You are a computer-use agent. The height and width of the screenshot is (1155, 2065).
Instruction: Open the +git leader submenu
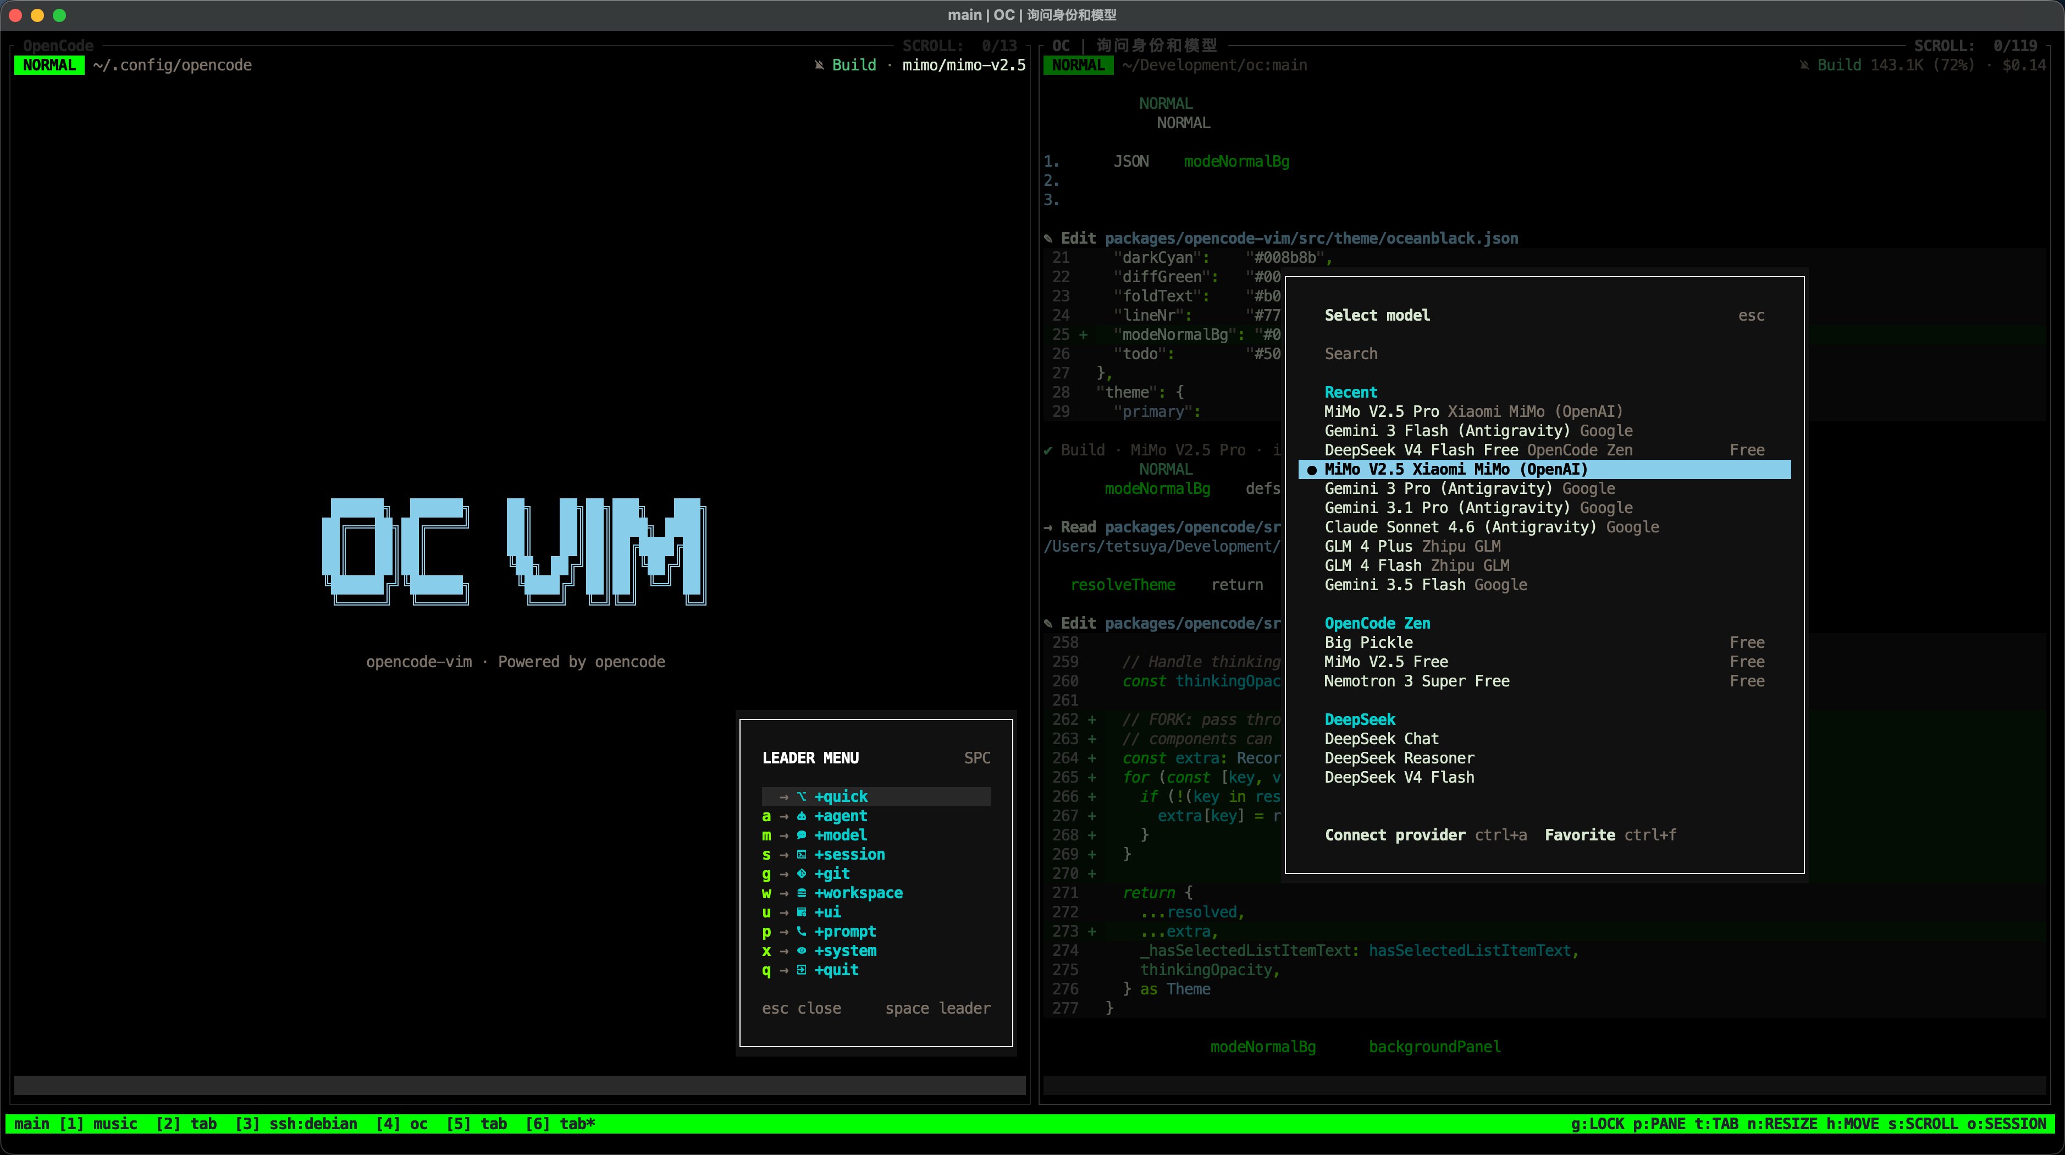pos(876,873)
